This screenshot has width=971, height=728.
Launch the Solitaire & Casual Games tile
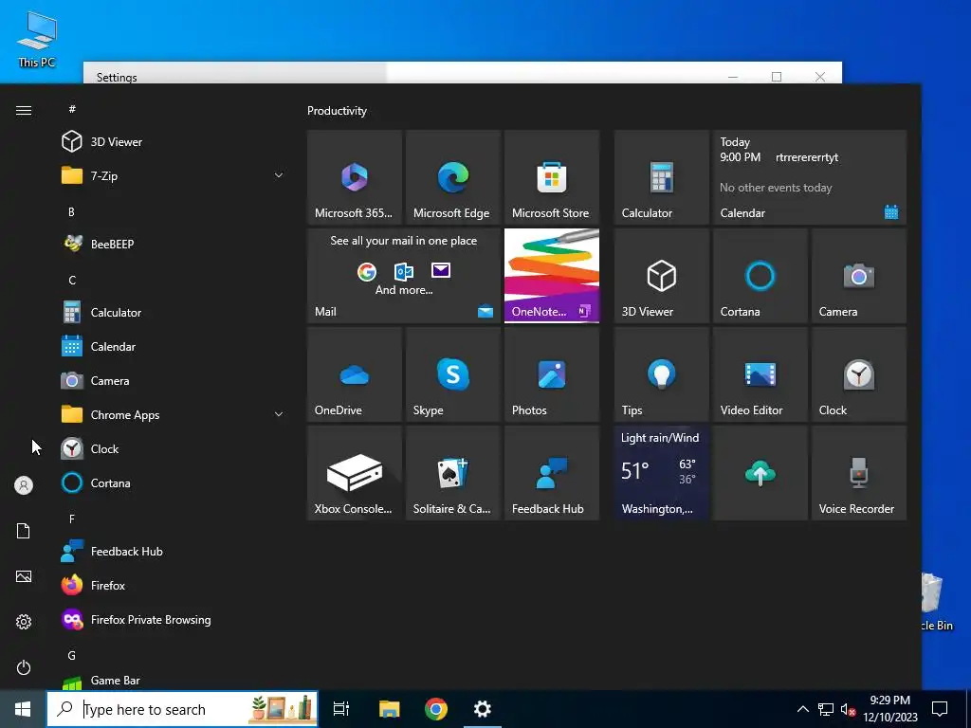click(x=452, y=473)
